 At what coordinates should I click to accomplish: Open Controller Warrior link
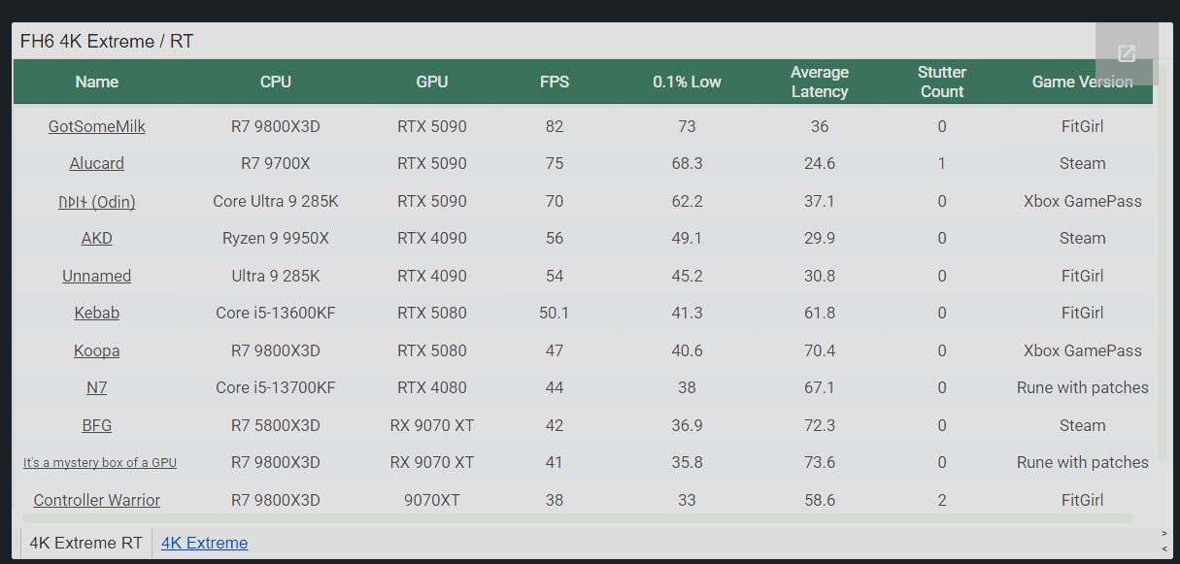click(97, 500)
